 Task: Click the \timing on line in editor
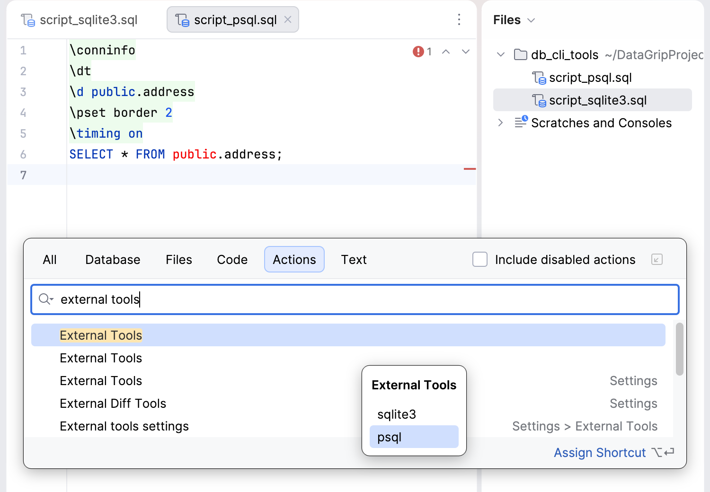coord(106,133)
